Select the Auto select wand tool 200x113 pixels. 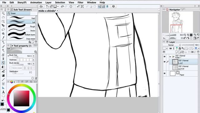pos(3,34)
